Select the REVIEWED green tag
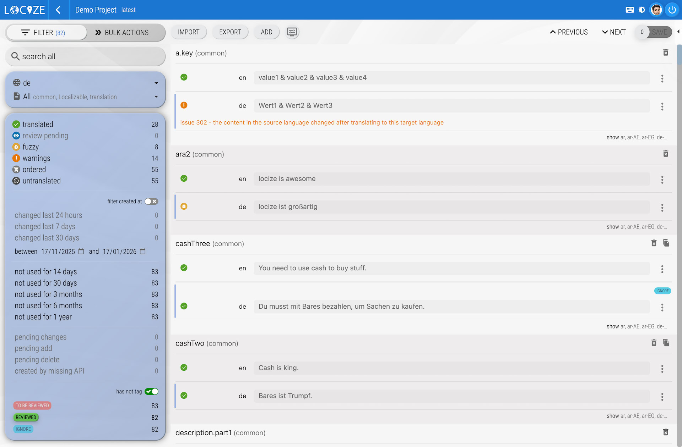 [x=26, y=418]
